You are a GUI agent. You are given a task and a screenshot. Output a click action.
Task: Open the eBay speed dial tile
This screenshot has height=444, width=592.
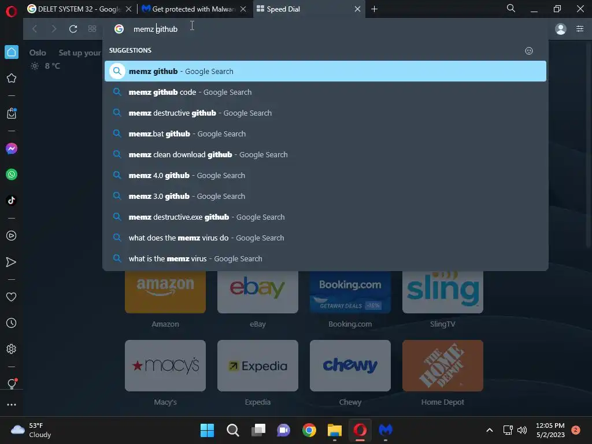pos(258,292)
